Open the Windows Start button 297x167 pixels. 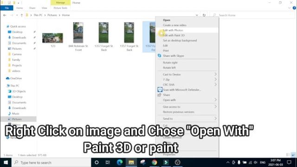(6, 162)
